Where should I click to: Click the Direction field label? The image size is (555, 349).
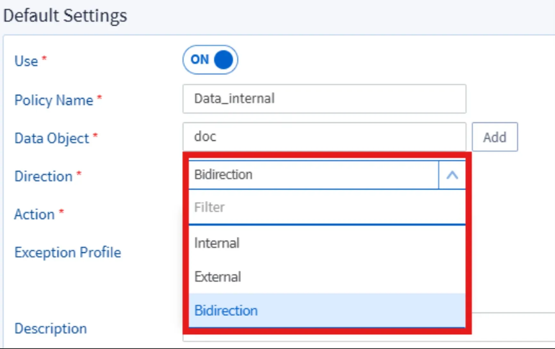pos(44,176)
